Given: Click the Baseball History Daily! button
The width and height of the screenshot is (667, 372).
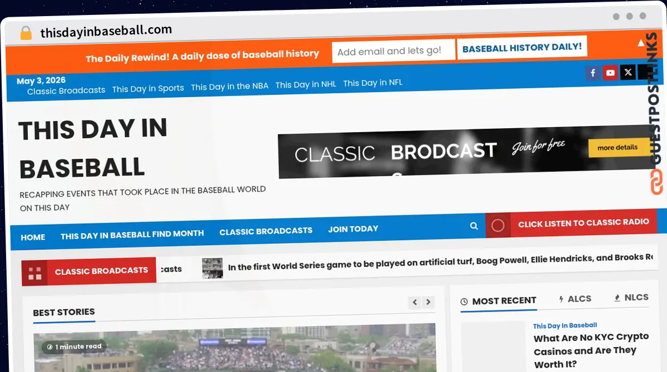Looking at the screenshot, I should click(x=522, y=48).
